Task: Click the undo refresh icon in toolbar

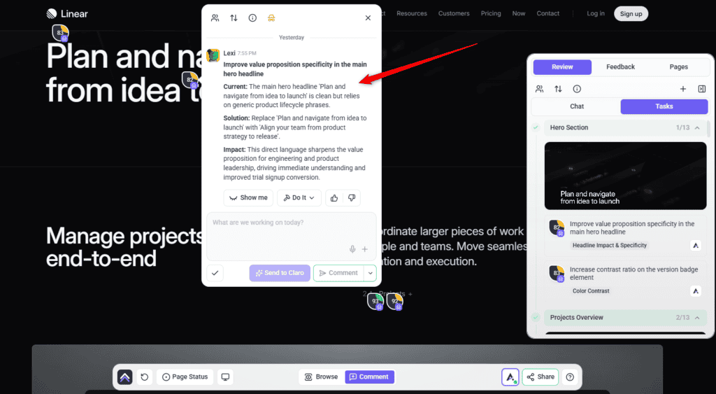Action: [x=144, y=377]
